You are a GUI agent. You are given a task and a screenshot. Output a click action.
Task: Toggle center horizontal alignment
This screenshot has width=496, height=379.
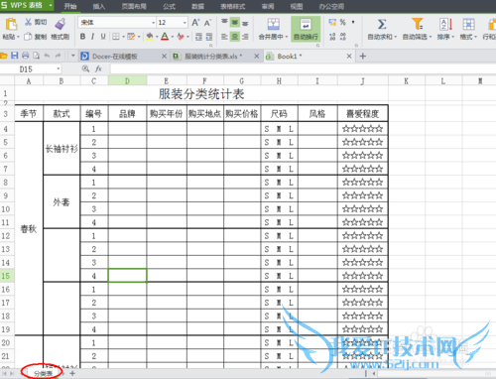click(x=235, y=37)
